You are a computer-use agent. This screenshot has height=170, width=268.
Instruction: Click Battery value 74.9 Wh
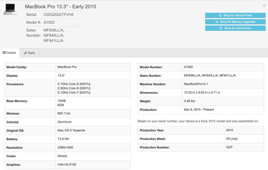pyautogui.click(x=63, y=139)
